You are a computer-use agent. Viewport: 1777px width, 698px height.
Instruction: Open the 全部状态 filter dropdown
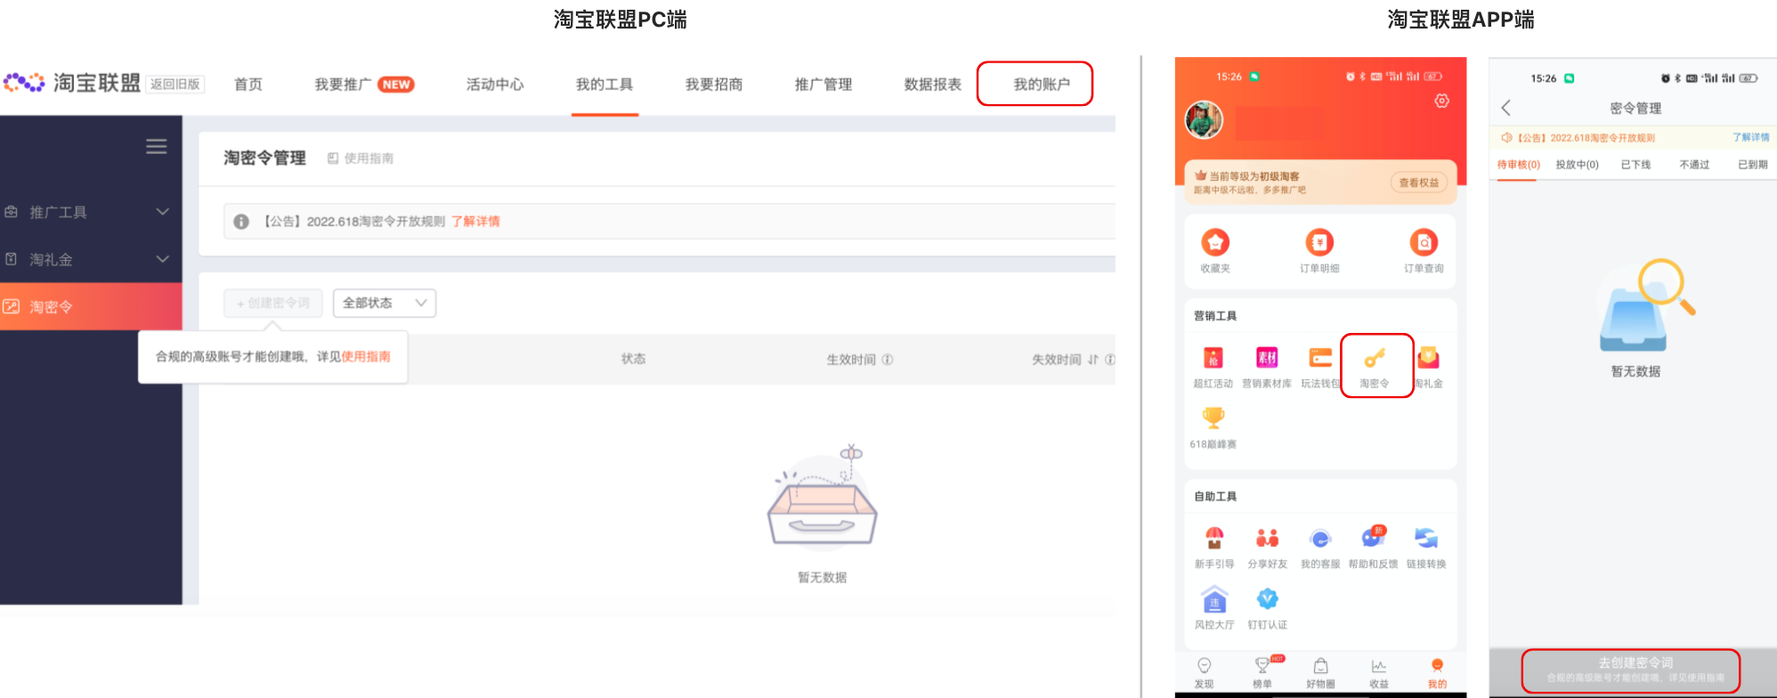pos(385,303)
